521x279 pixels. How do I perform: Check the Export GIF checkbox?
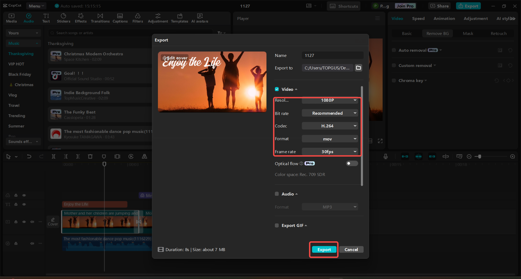click(x=277, y=225)
